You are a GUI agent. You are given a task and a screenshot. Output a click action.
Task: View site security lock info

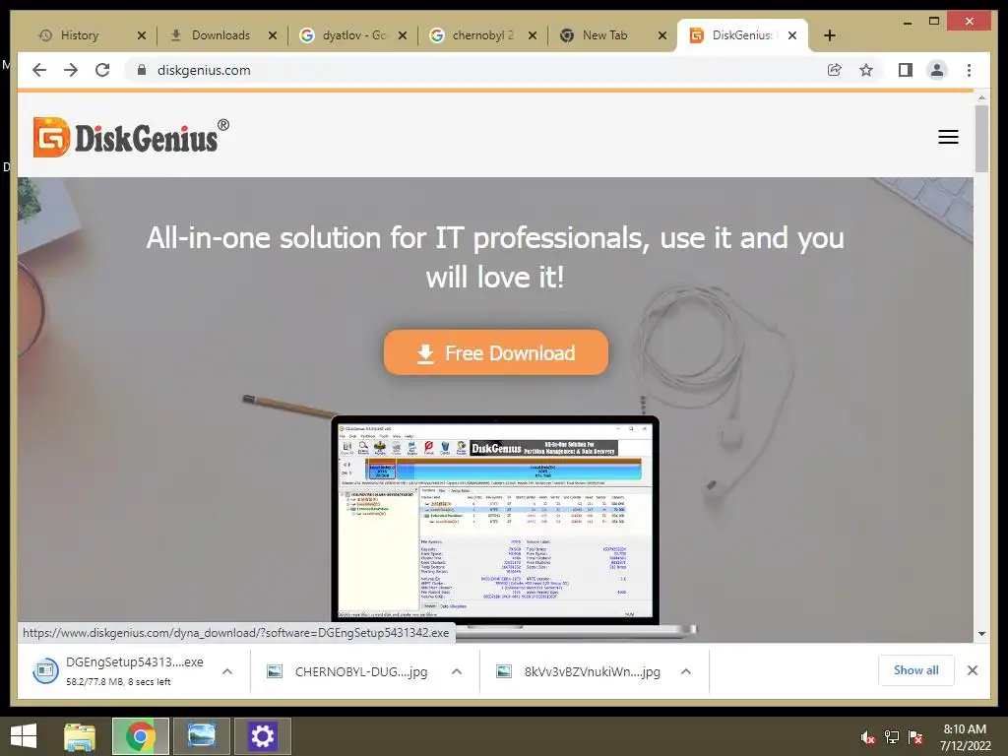[142, 70]
